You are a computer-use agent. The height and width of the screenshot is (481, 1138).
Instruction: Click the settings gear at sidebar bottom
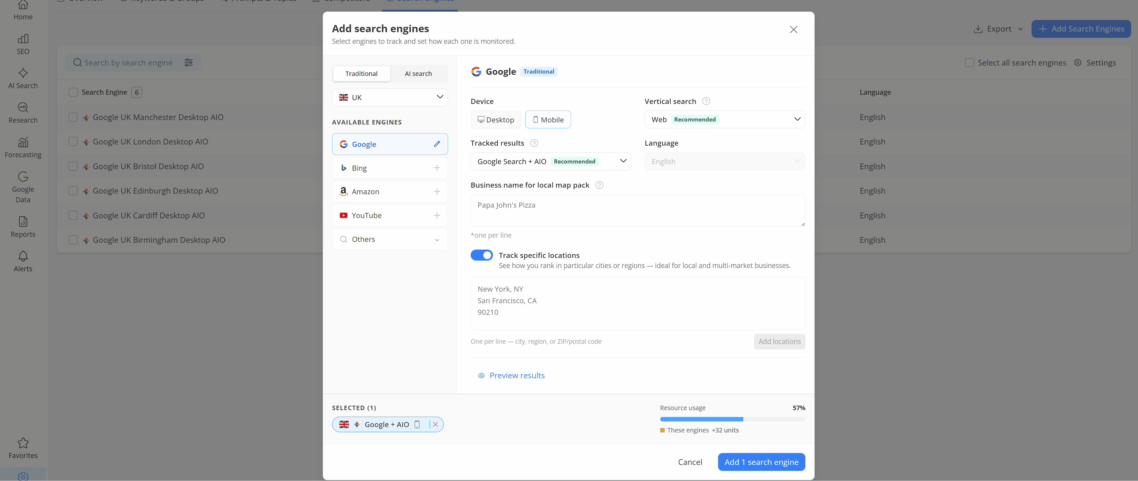tap(23, 476)
